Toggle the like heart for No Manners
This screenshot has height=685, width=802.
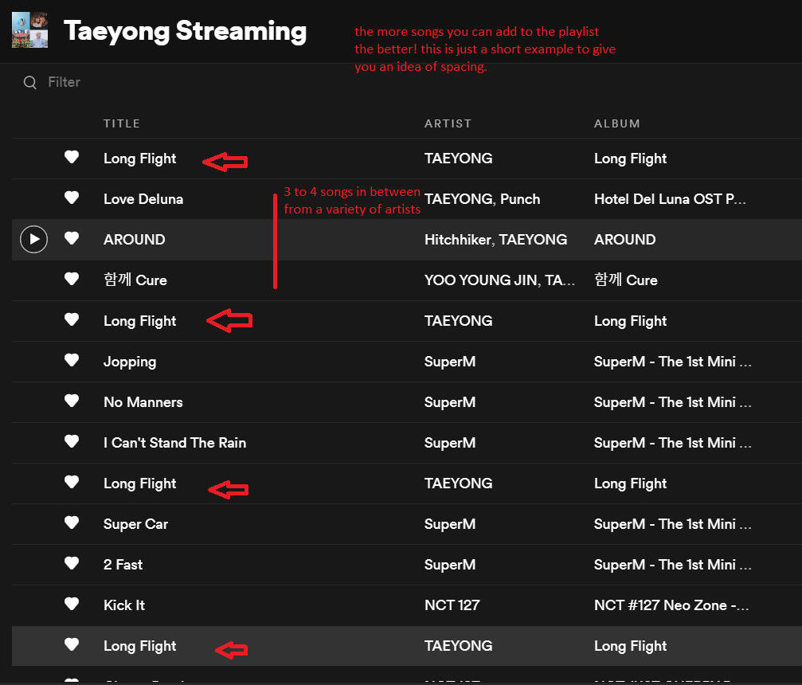pyautogui.click(x=72, y=401)
